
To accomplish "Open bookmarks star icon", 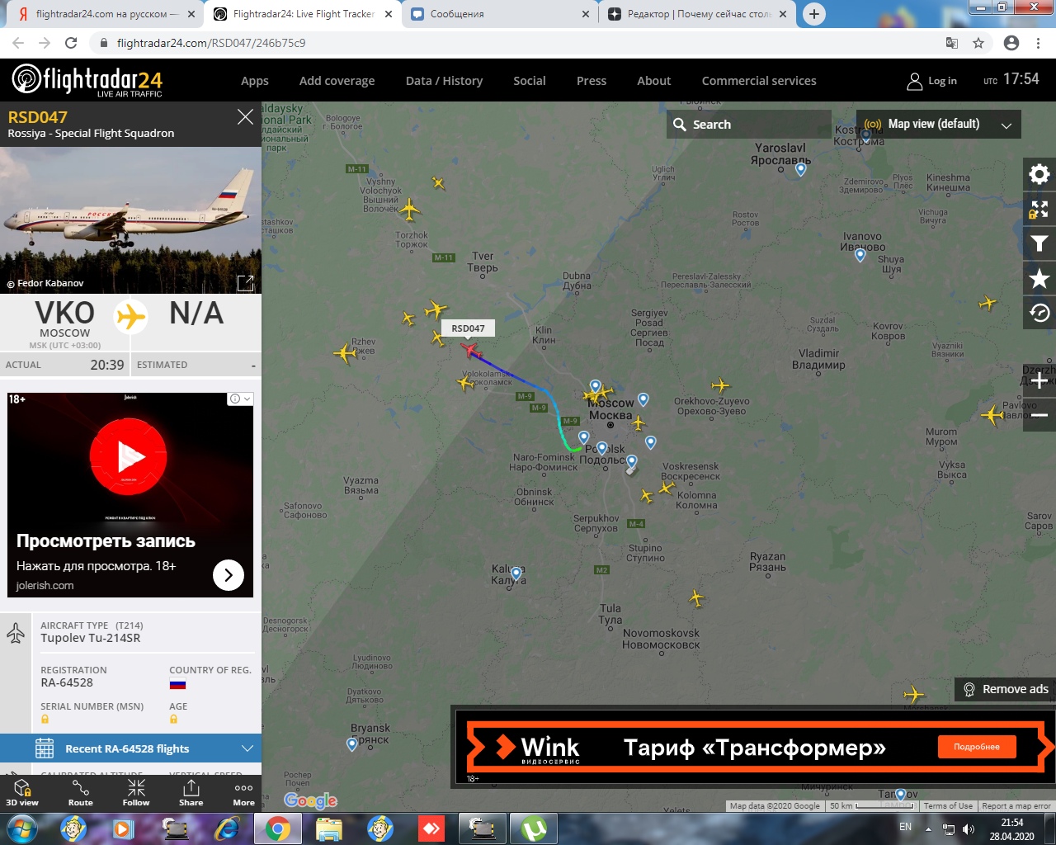I will pos(1039,279).
